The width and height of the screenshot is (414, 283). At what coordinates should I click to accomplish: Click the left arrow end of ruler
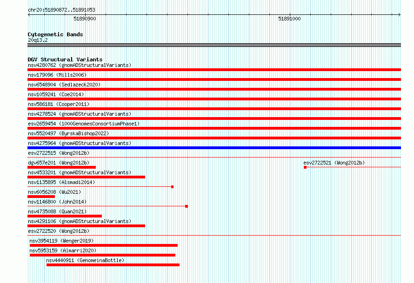point(29,15)
